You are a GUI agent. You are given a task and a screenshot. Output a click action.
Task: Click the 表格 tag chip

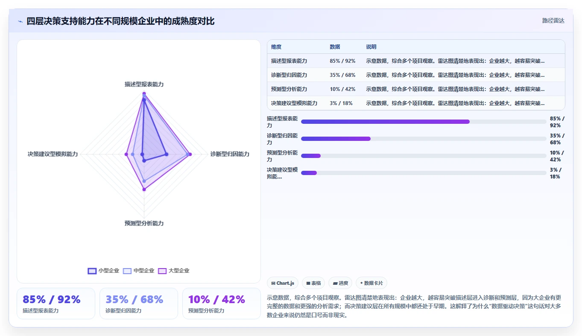pyautogui.click(x=313, y=283)
